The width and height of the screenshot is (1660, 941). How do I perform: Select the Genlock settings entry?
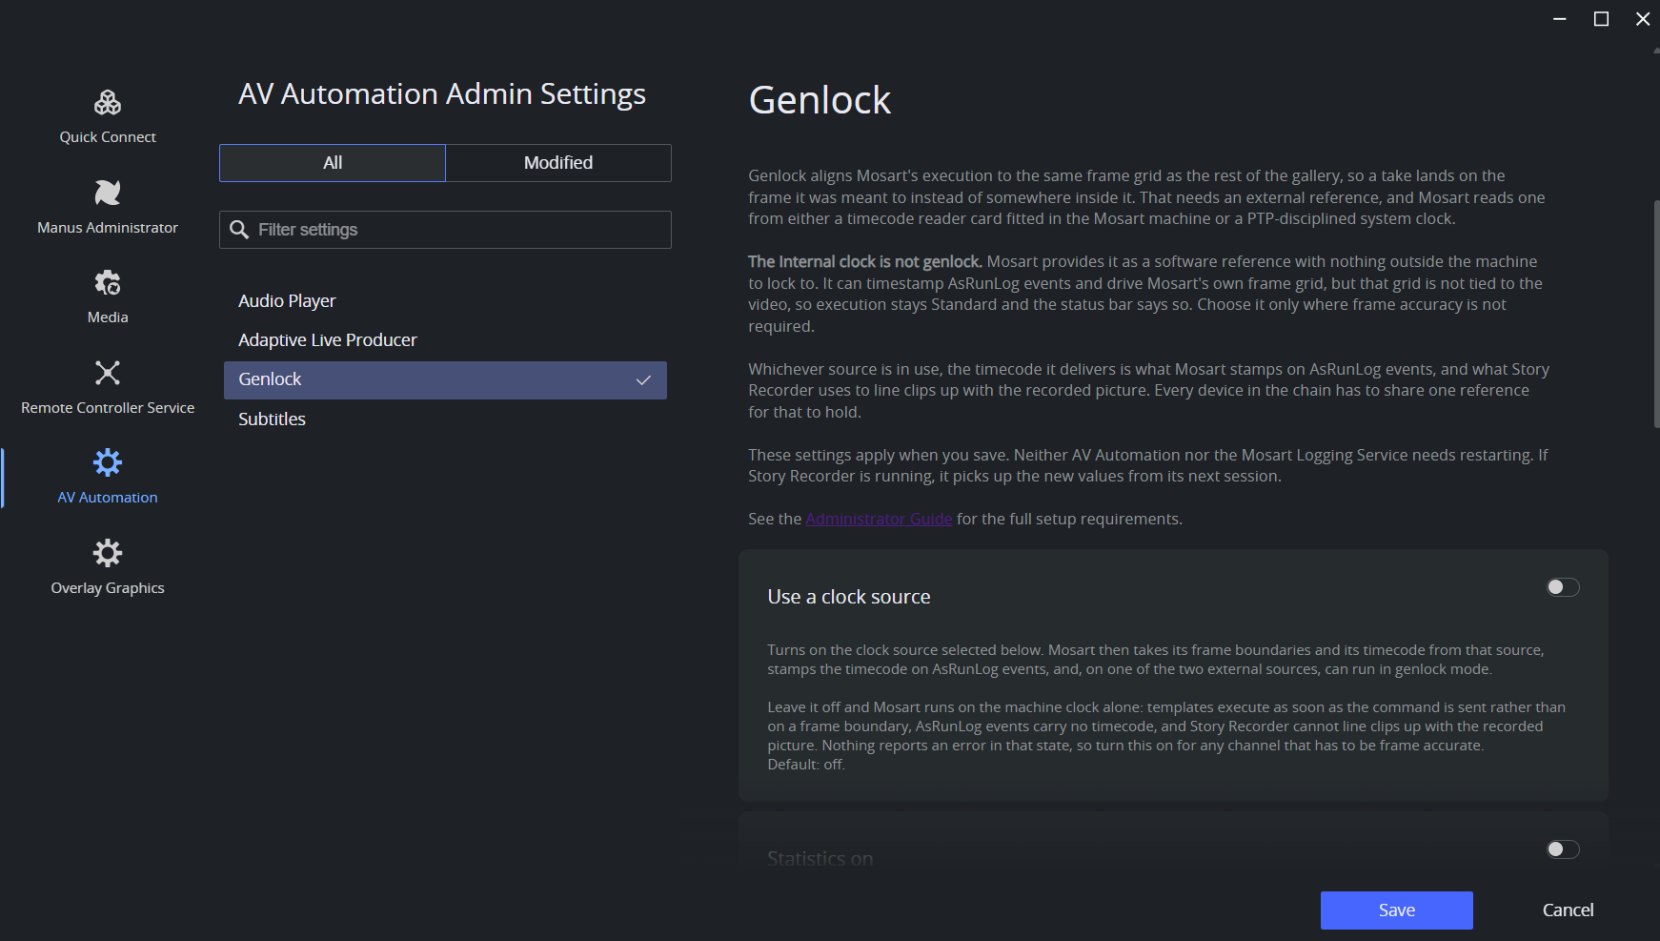[445, 380]
